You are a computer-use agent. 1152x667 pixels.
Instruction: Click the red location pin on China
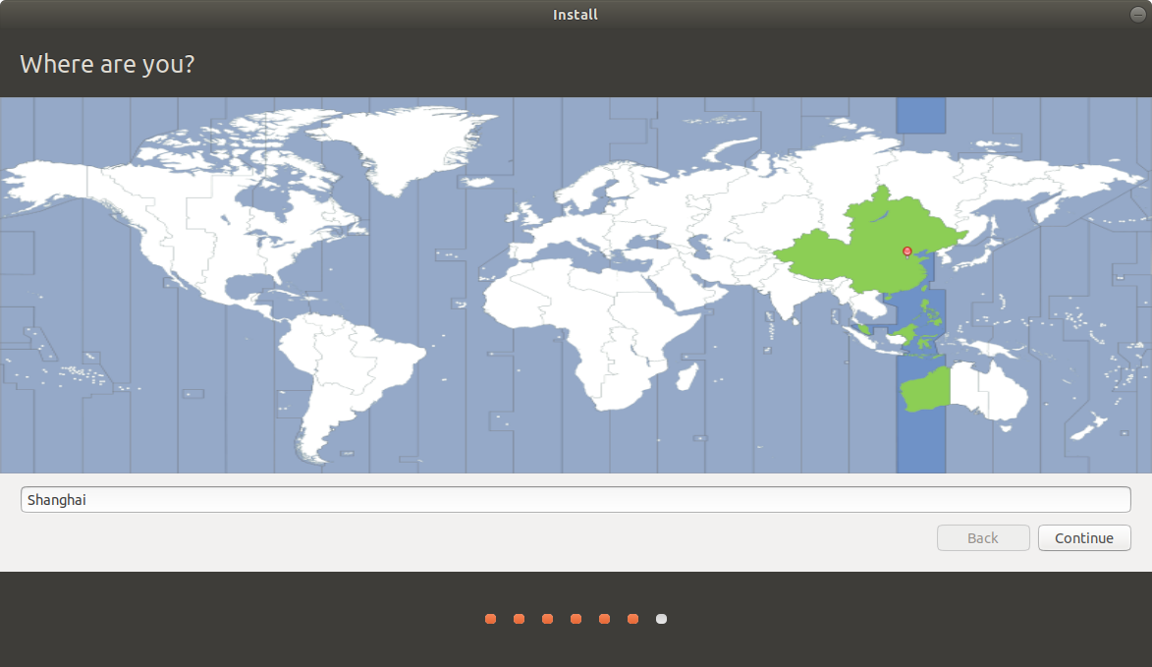(x=907, y=251)
